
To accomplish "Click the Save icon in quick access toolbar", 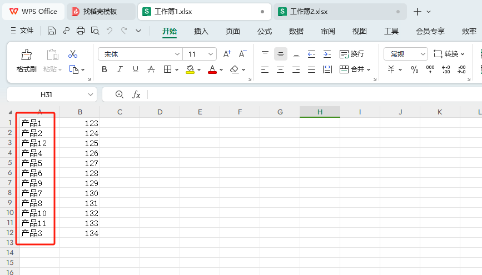I will coord(52,31).
